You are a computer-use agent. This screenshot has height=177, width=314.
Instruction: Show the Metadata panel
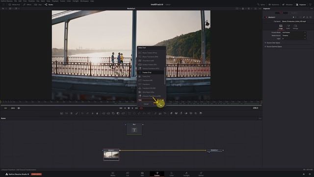288,4
